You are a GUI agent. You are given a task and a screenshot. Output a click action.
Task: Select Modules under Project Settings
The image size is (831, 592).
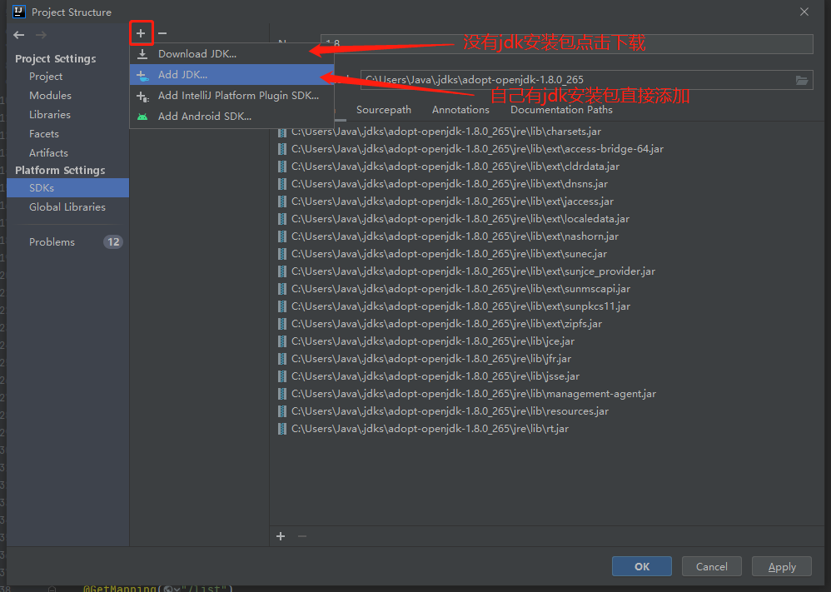pyautogui.click(x=52, y=95)
